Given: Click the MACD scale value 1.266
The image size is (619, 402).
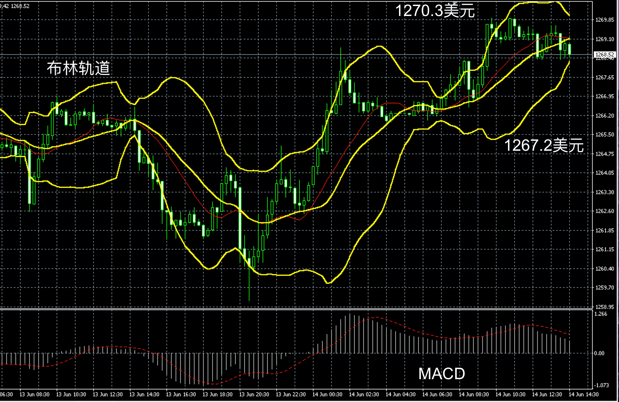Looking at the screenshot, I should click(601, 314).
